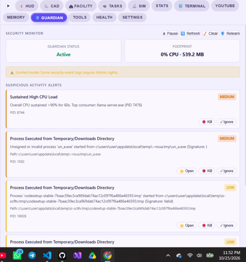The width and height of the screenshot is (246, 262).
Task: Open the SETTINGS tab
Action: [x=132, y=17]
